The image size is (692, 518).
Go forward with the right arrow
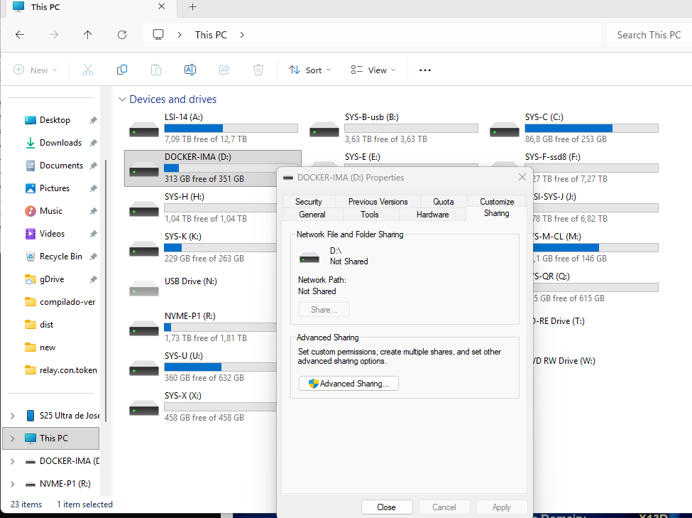tap(54, 35)
